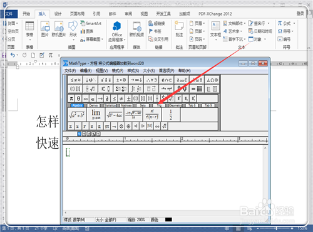Insert one-half fraction expression
Viewport: 313px width, 232px height.
pos(171,115)
